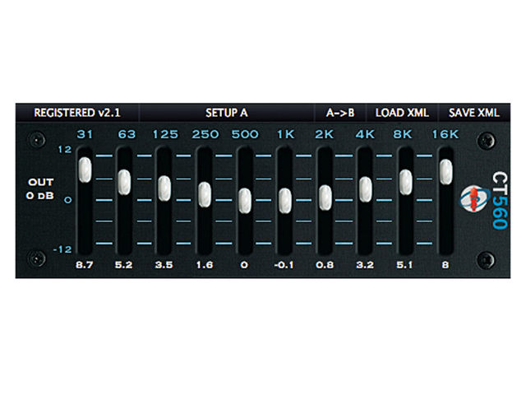The width and height of the screenshot is (526, 395).
Task: Click the REGISTERED v2.1 label
Action: point(77,113)
